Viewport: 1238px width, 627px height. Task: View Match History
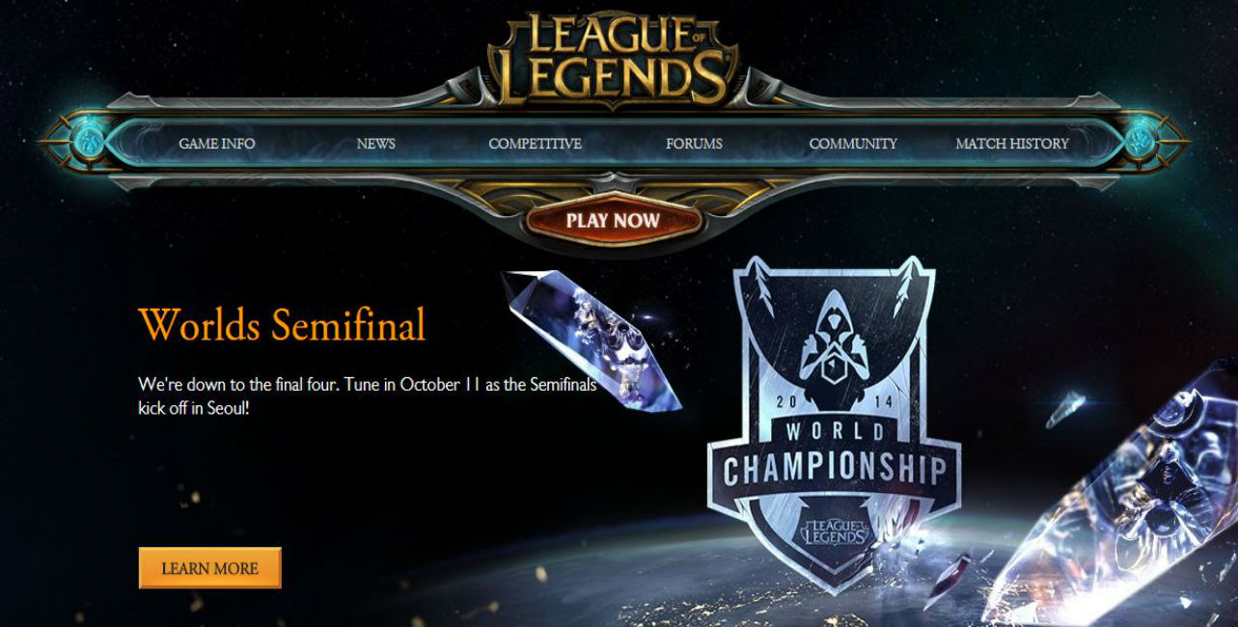(x=1012, y=143)
